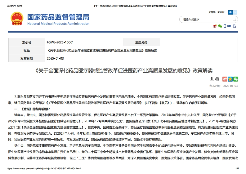Print the article with the printer icon
This screenshot has height=174, width=246.
coord(217,79)
